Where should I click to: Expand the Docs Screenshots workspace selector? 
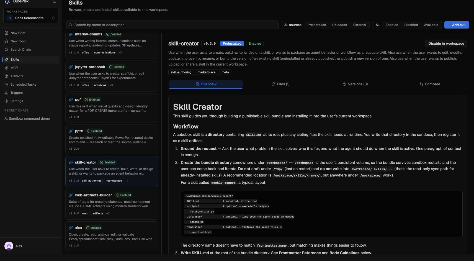click(31, 18)
